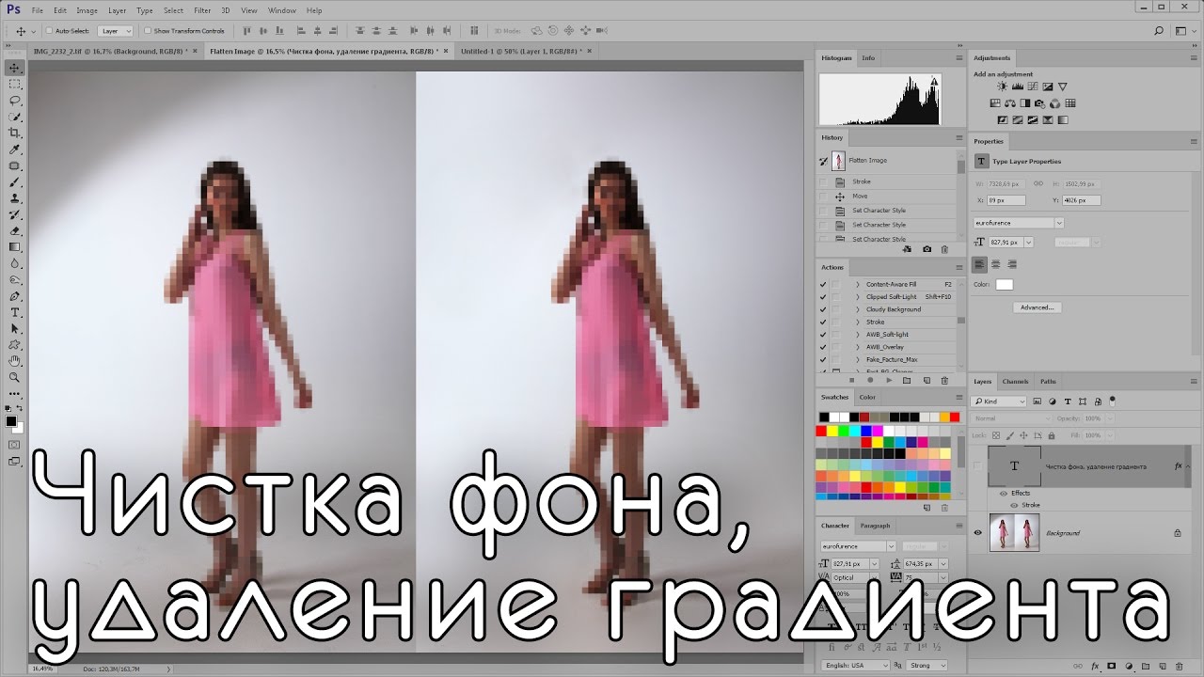
Task: Add a layer style via fx button
Action: [1095, 666]
